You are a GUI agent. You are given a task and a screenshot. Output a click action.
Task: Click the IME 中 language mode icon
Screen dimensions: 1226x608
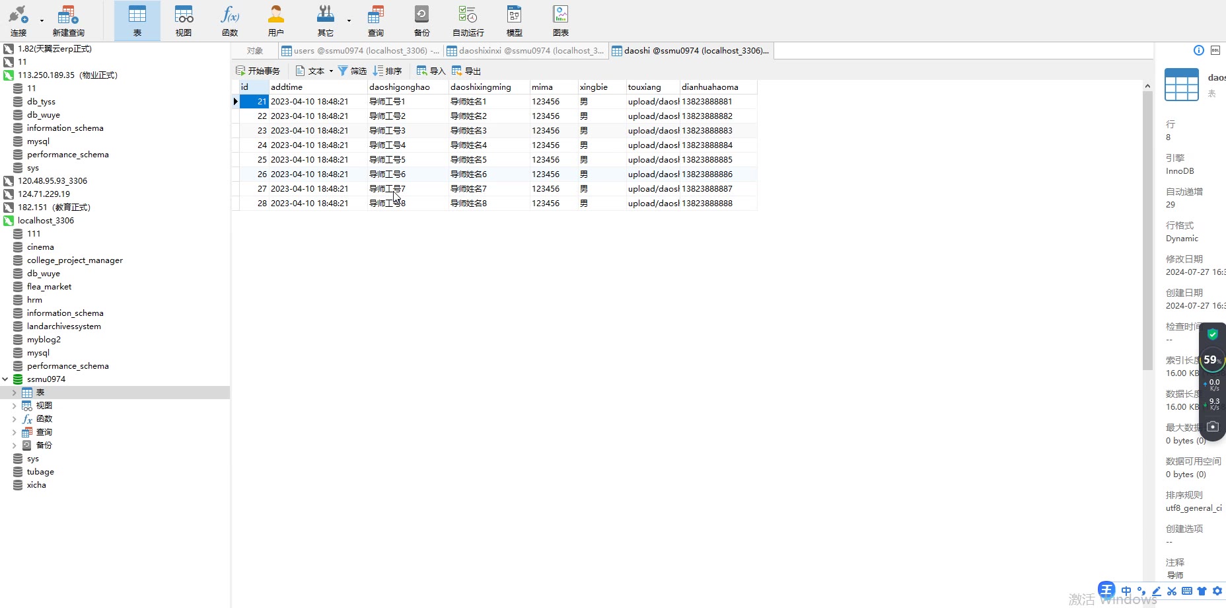1126,591
